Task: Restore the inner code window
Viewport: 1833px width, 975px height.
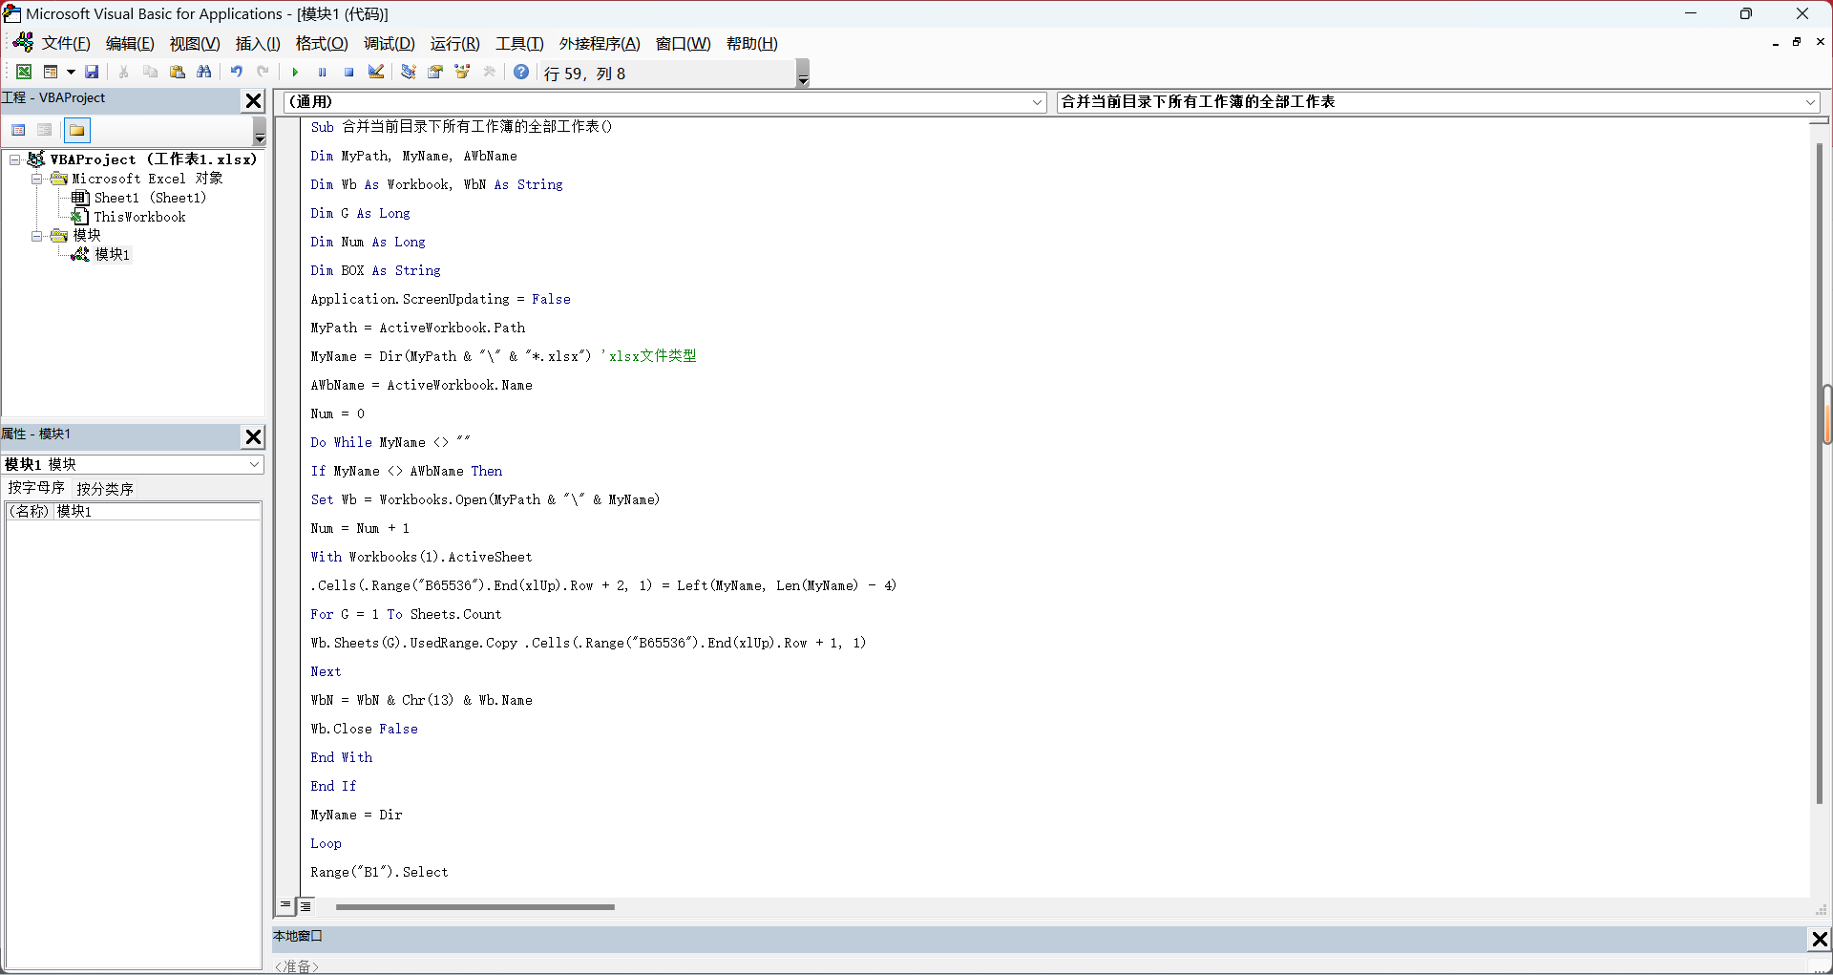Action: coord(1797,42)
